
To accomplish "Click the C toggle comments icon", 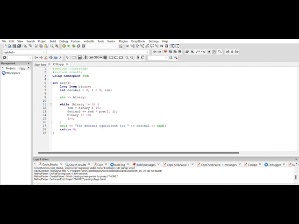I will [142, 58].
